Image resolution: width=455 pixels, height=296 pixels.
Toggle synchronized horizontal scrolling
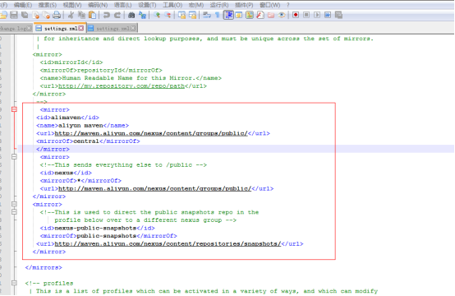click(x=193, y=15)
